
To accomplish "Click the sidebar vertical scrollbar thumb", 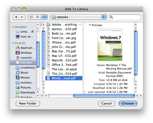I will tap(38, 55).
